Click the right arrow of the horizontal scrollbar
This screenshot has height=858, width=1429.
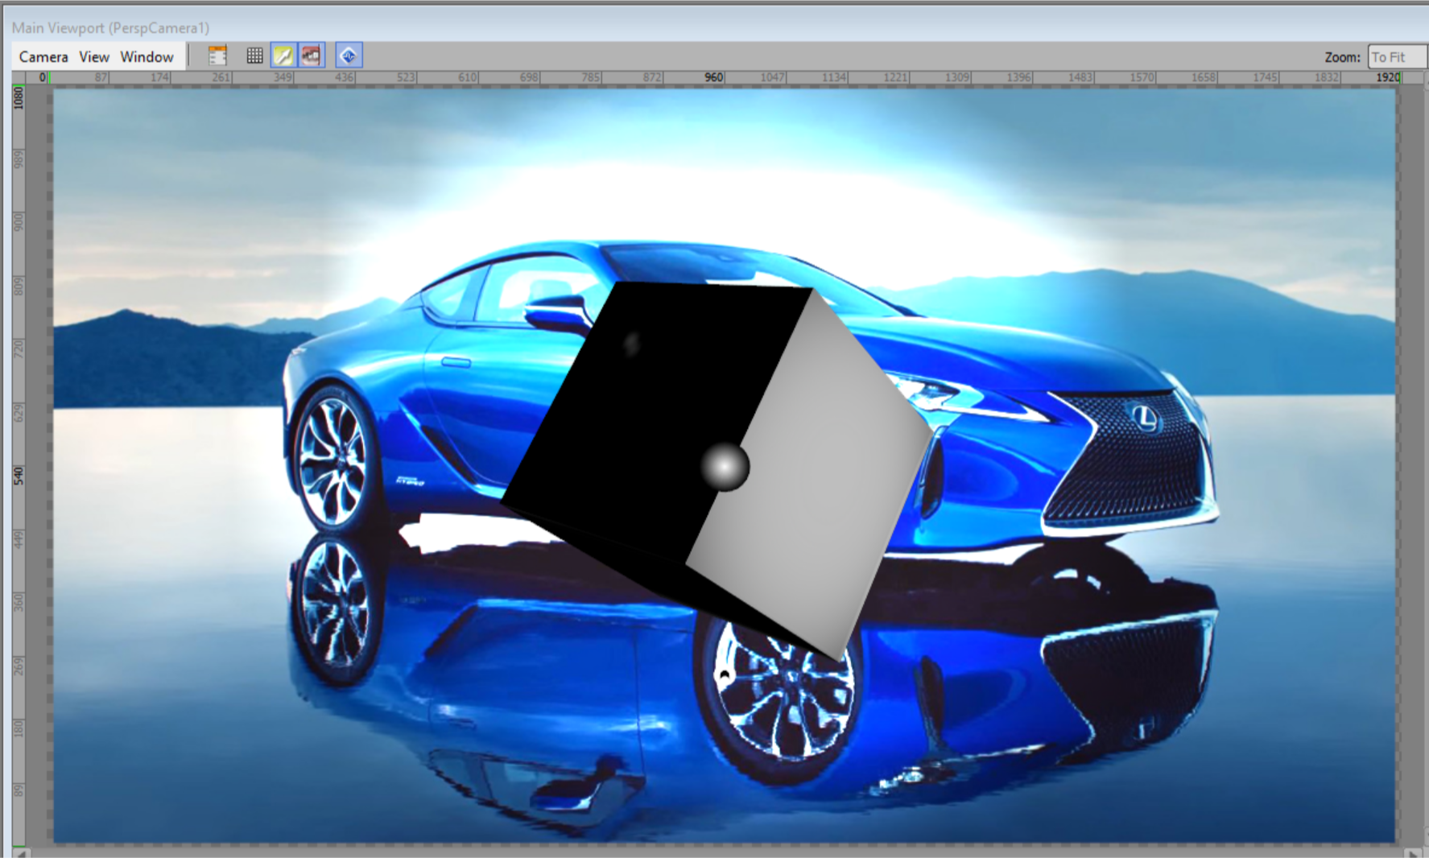(1414, 852)
